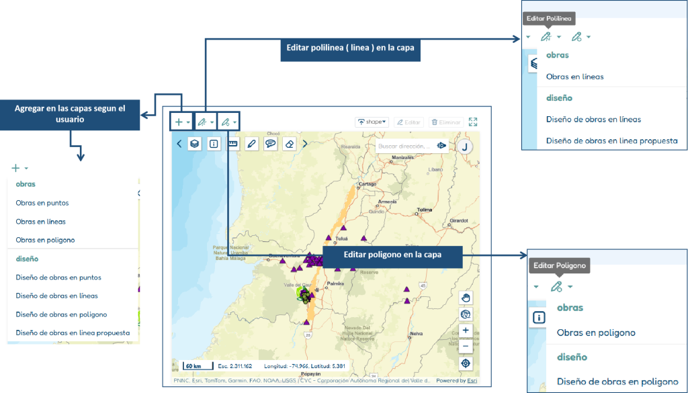This screenshot has height=393, width=688.
Task: Zoom out with the map minus button
Action: [x=466, y=346]
